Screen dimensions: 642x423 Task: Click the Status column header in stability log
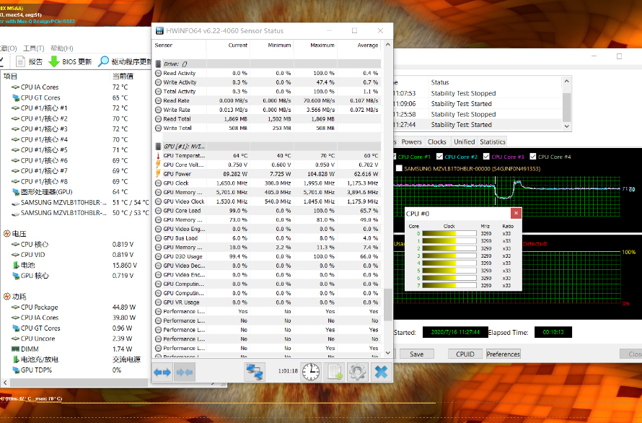(496, 82)
